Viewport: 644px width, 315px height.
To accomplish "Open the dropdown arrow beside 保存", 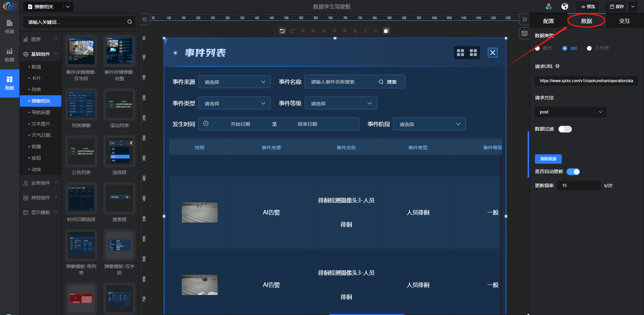I will point(633,6).
